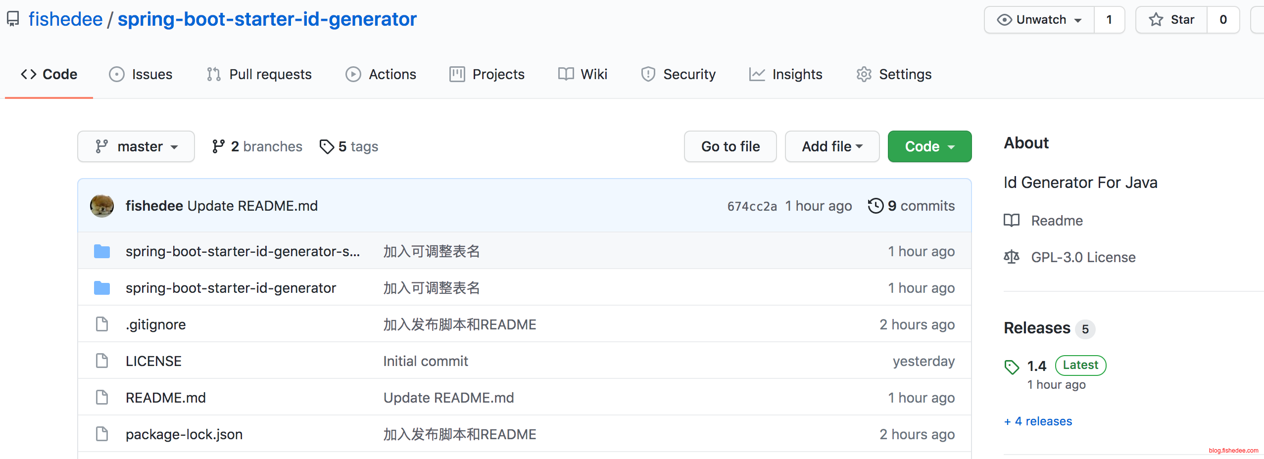
Task: Click the folder icon for spring-boot-starter-id-generator
Action: (102, 288)
